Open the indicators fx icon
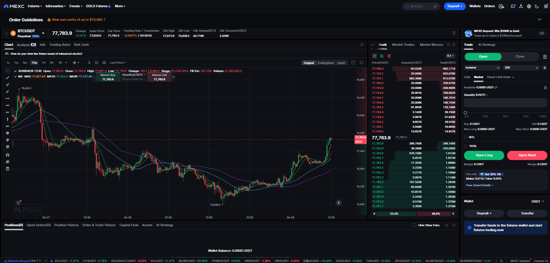 point(89,62)
